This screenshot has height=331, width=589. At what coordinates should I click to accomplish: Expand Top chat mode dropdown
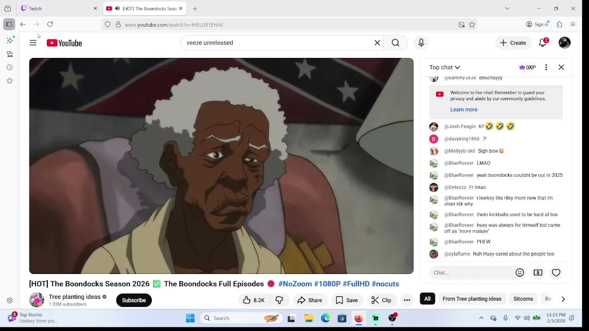pos(445,67)
